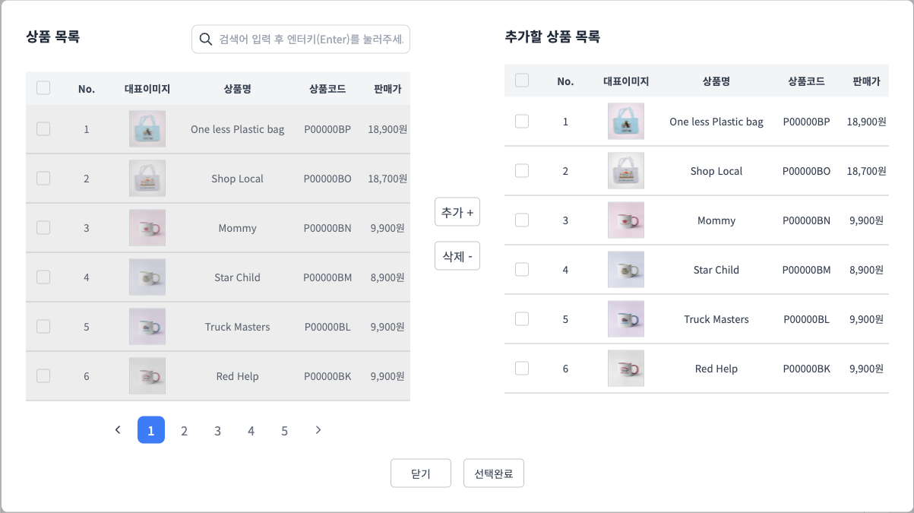Click Star Child thumbnail in right list
Image resolution: width=914 pixels, height=513 pixels.
(x=626, y=270)
